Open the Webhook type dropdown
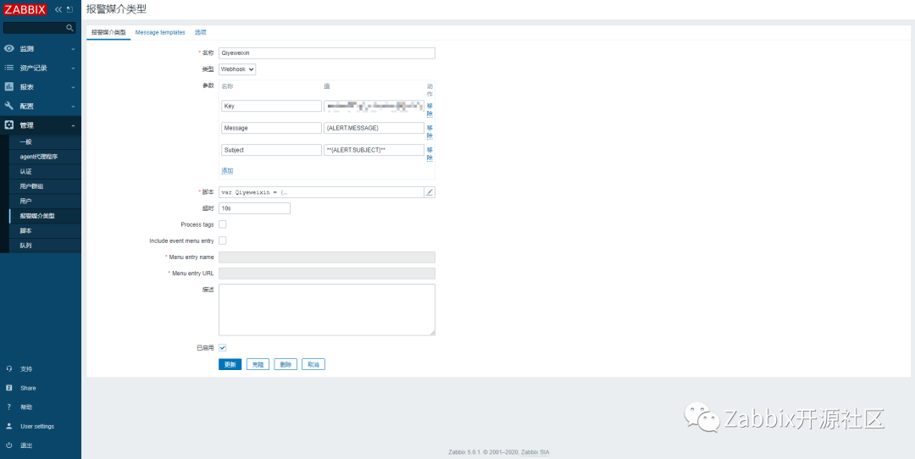This screenshot has height=459, width=915. [237, 69]
